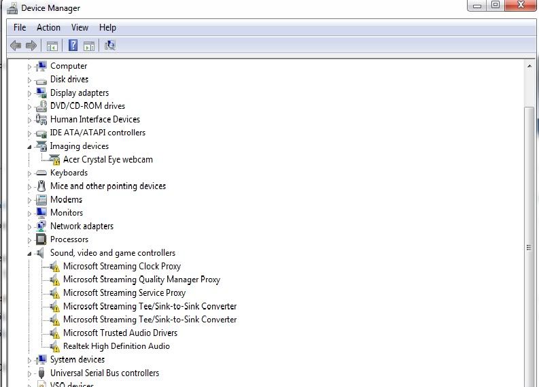Click the Back arrow toolbar icon
This screenshot has height=387, width=539.
tap(16, 46)
